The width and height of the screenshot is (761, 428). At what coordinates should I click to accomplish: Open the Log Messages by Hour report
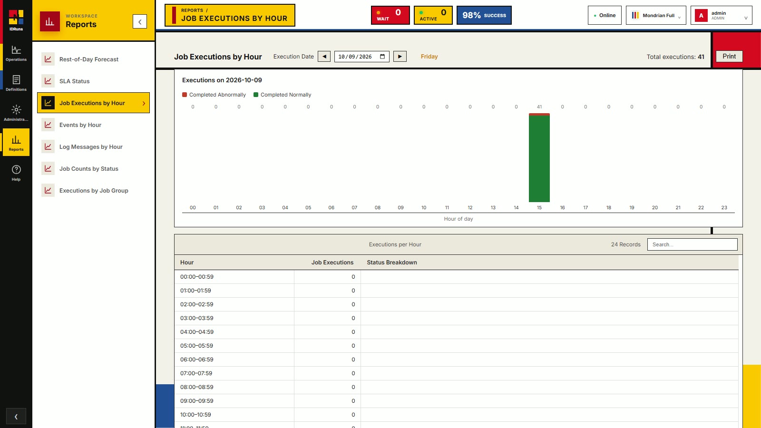pos(93,147)
